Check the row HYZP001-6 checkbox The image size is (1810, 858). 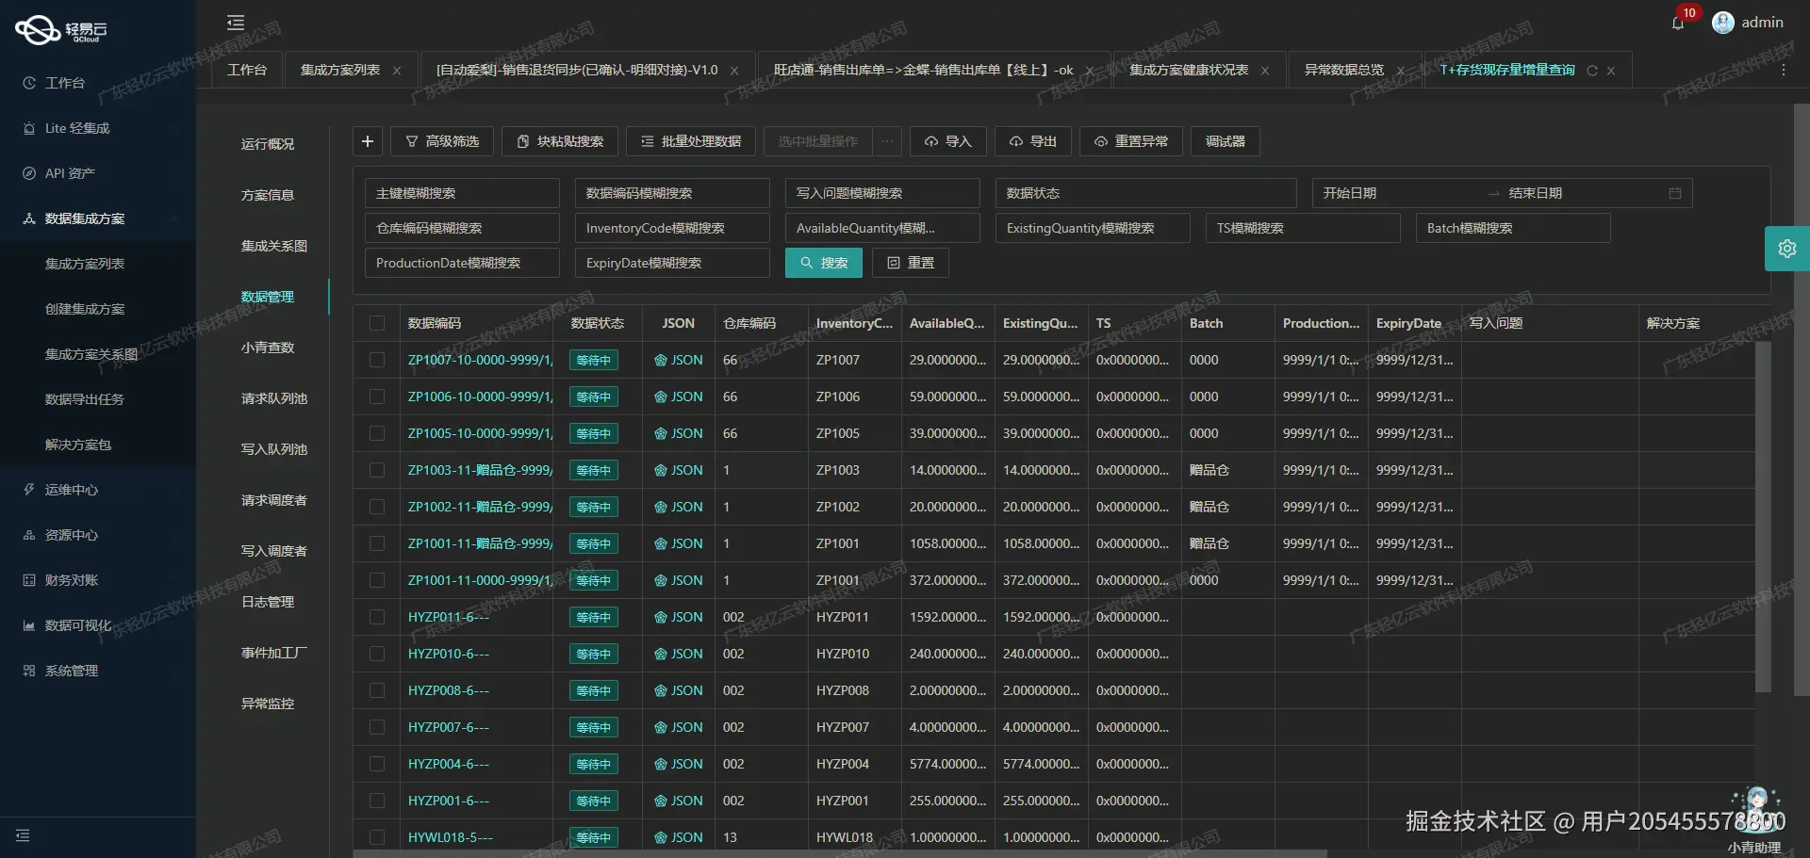click(x=377, y=801)
